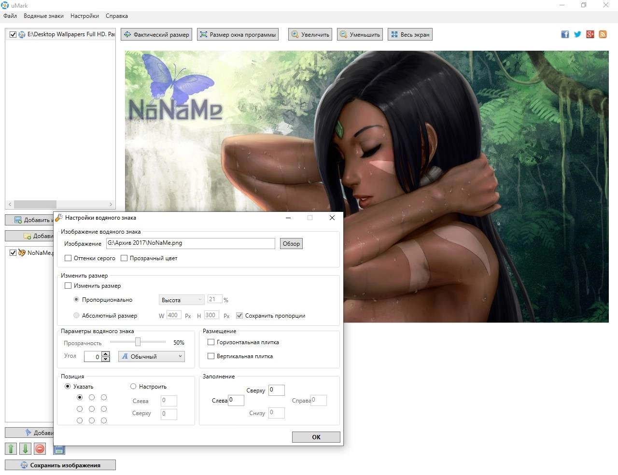Click Обзор browse button
The height and width of the screenshot is (475, 618).
(x=291, y=244)
